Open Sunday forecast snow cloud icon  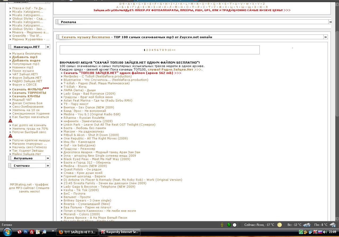coord(307,225)
